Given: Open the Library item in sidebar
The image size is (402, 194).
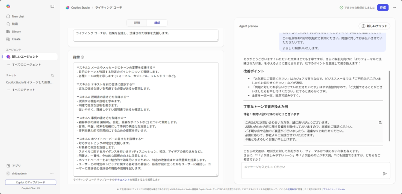Looking at the screenshot, I should pyautogui.click(x=16, y=31).
